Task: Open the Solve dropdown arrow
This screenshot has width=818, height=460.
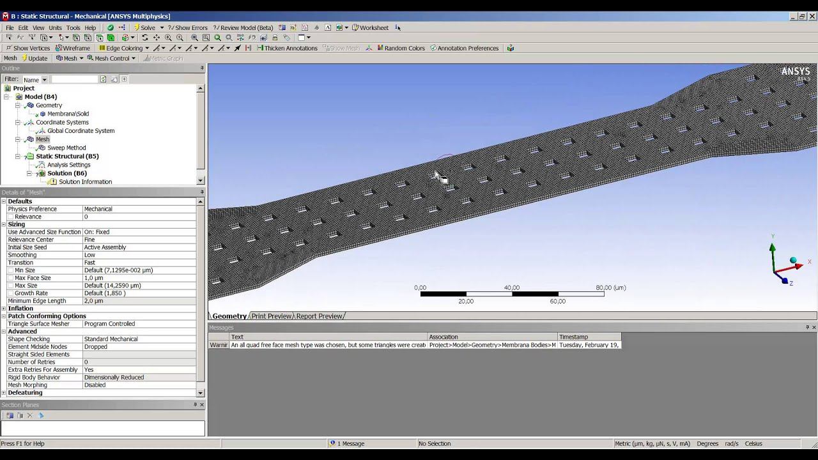Action: coord(162,27)
